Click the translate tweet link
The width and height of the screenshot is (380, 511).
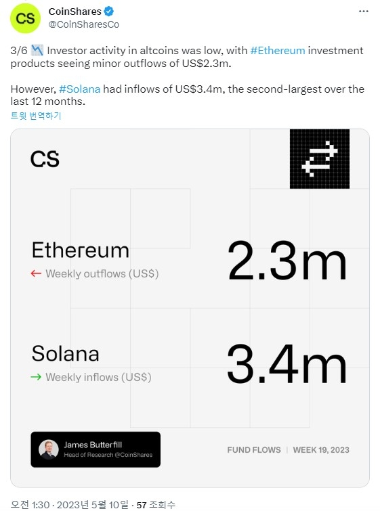click(36, 115)
